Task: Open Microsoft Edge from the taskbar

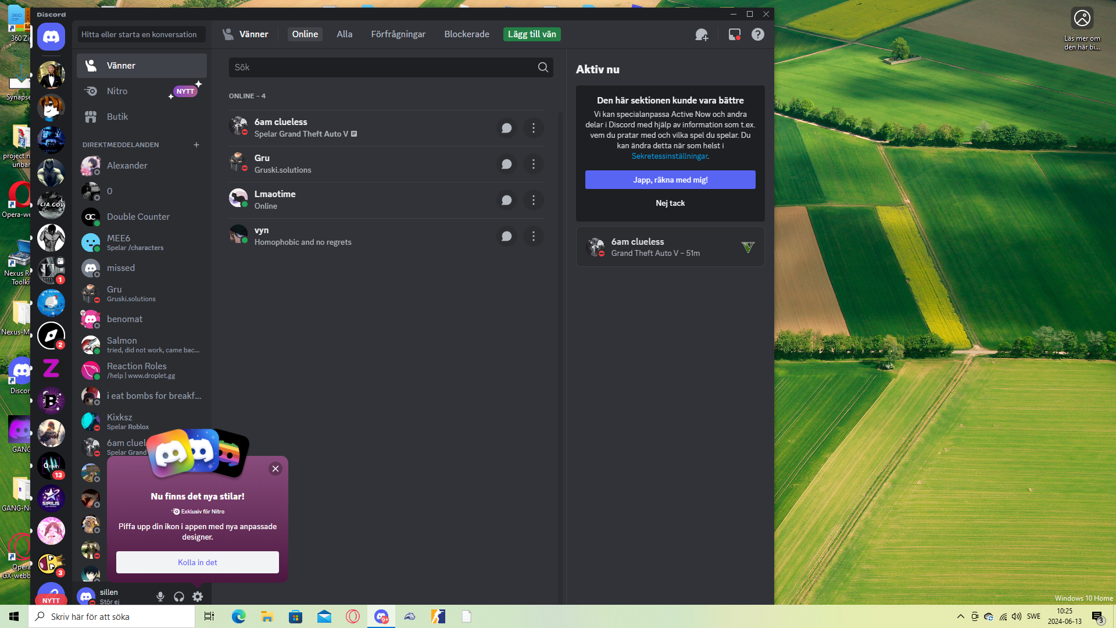Action: tap(238, 616)
